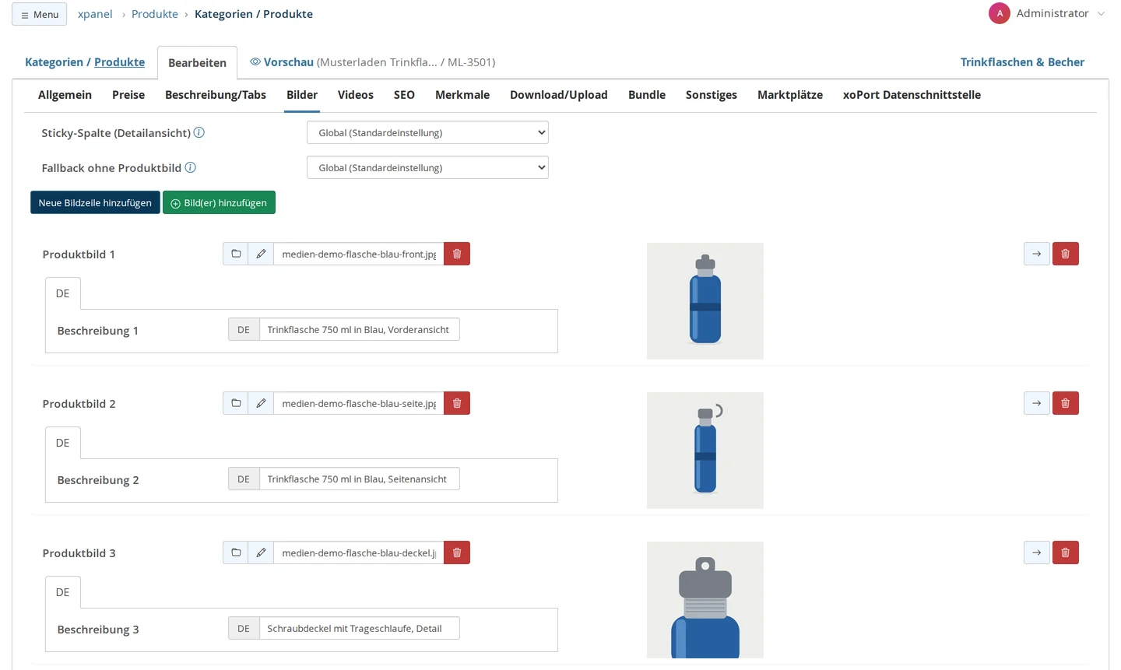Click Neue Bildzeile hinzufügen button
The height and width of the screenshot is (670, 1121).
[95, 202]
